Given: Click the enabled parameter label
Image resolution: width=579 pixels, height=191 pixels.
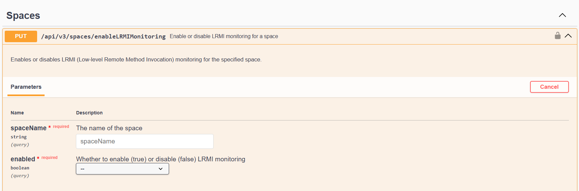Looking at the screenshot, I should 23,159.
